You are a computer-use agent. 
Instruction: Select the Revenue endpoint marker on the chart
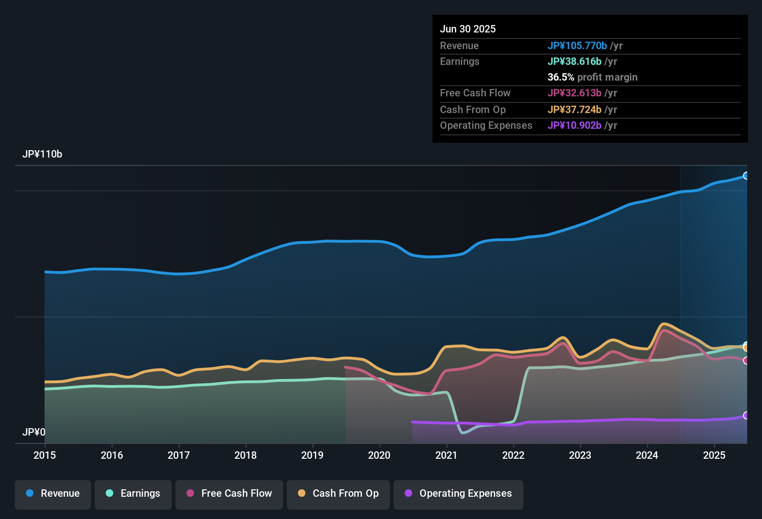(746, 176)
